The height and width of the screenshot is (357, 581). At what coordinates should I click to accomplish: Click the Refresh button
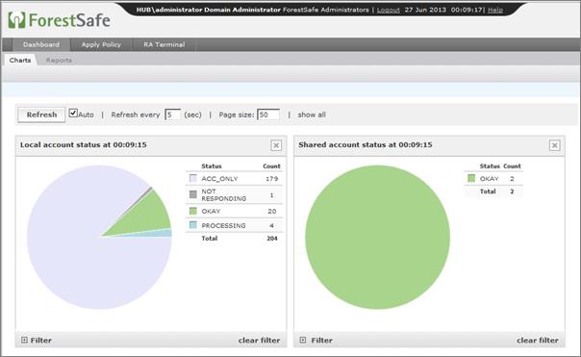click(x=41, y=115)
